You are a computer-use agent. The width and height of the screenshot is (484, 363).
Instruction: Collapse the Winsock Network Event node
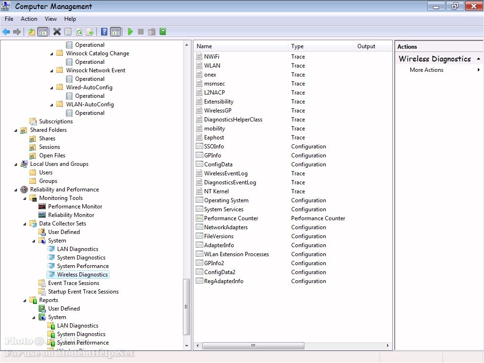52,71
